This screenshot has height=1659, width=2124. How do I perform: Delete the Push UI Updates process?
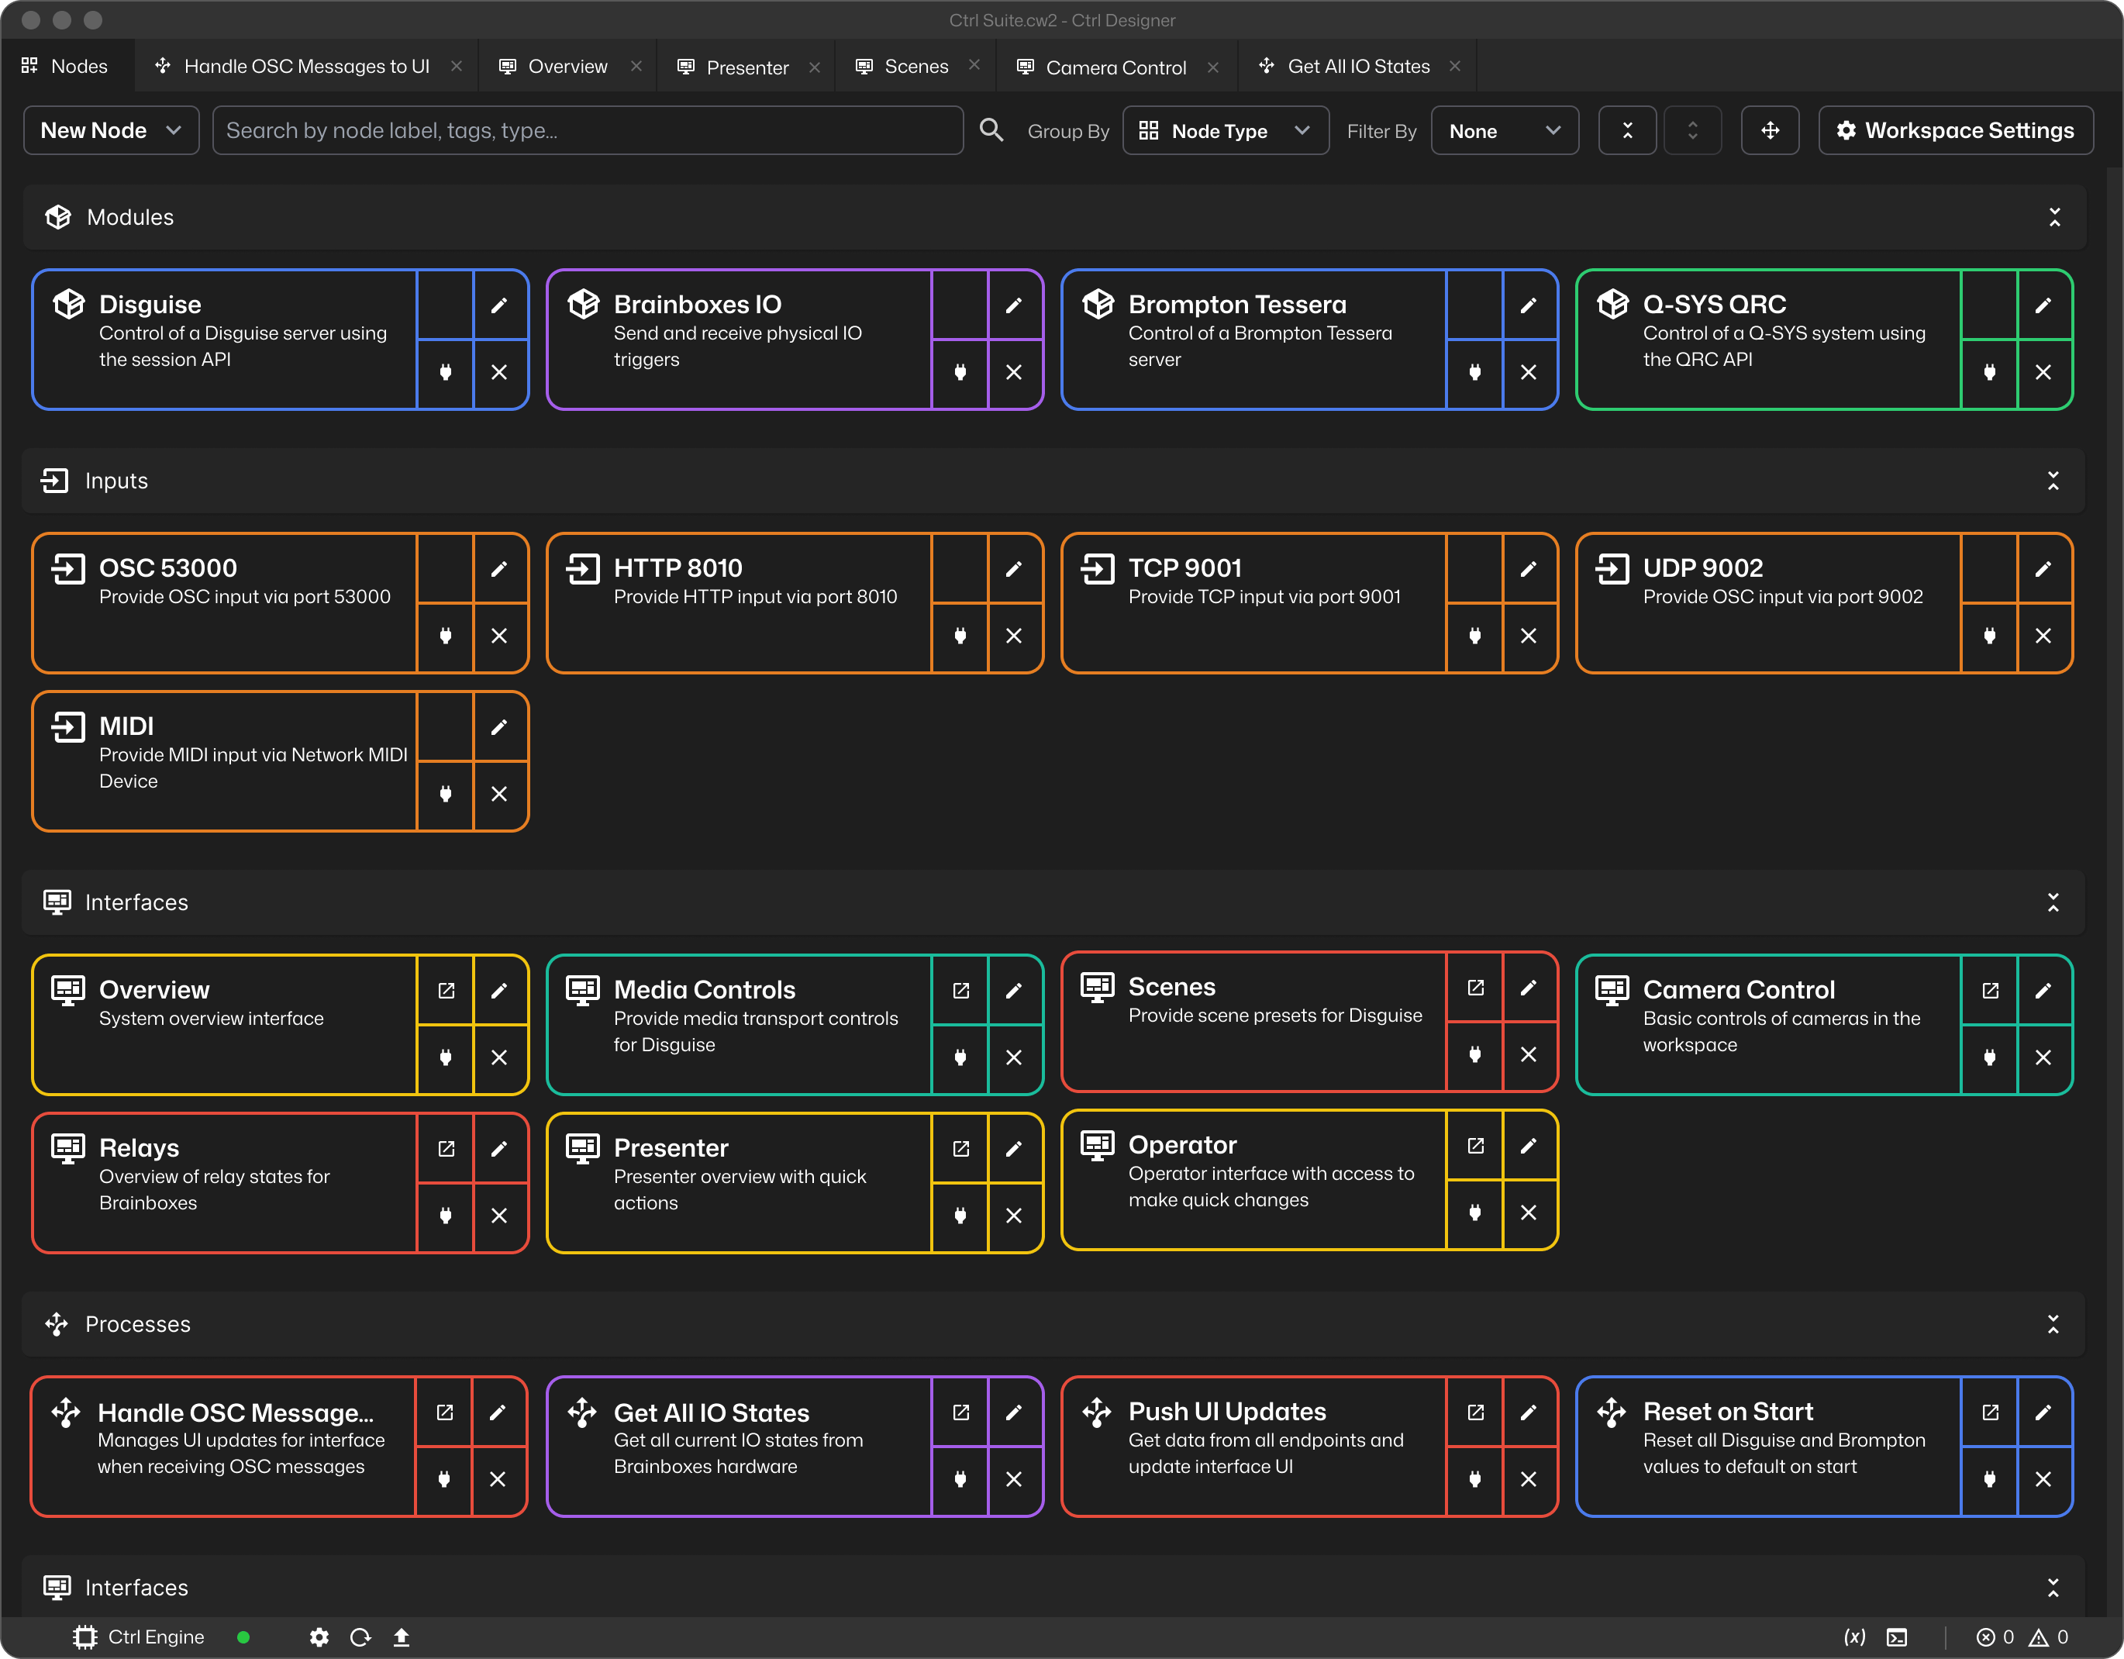pos(1528,1480)
